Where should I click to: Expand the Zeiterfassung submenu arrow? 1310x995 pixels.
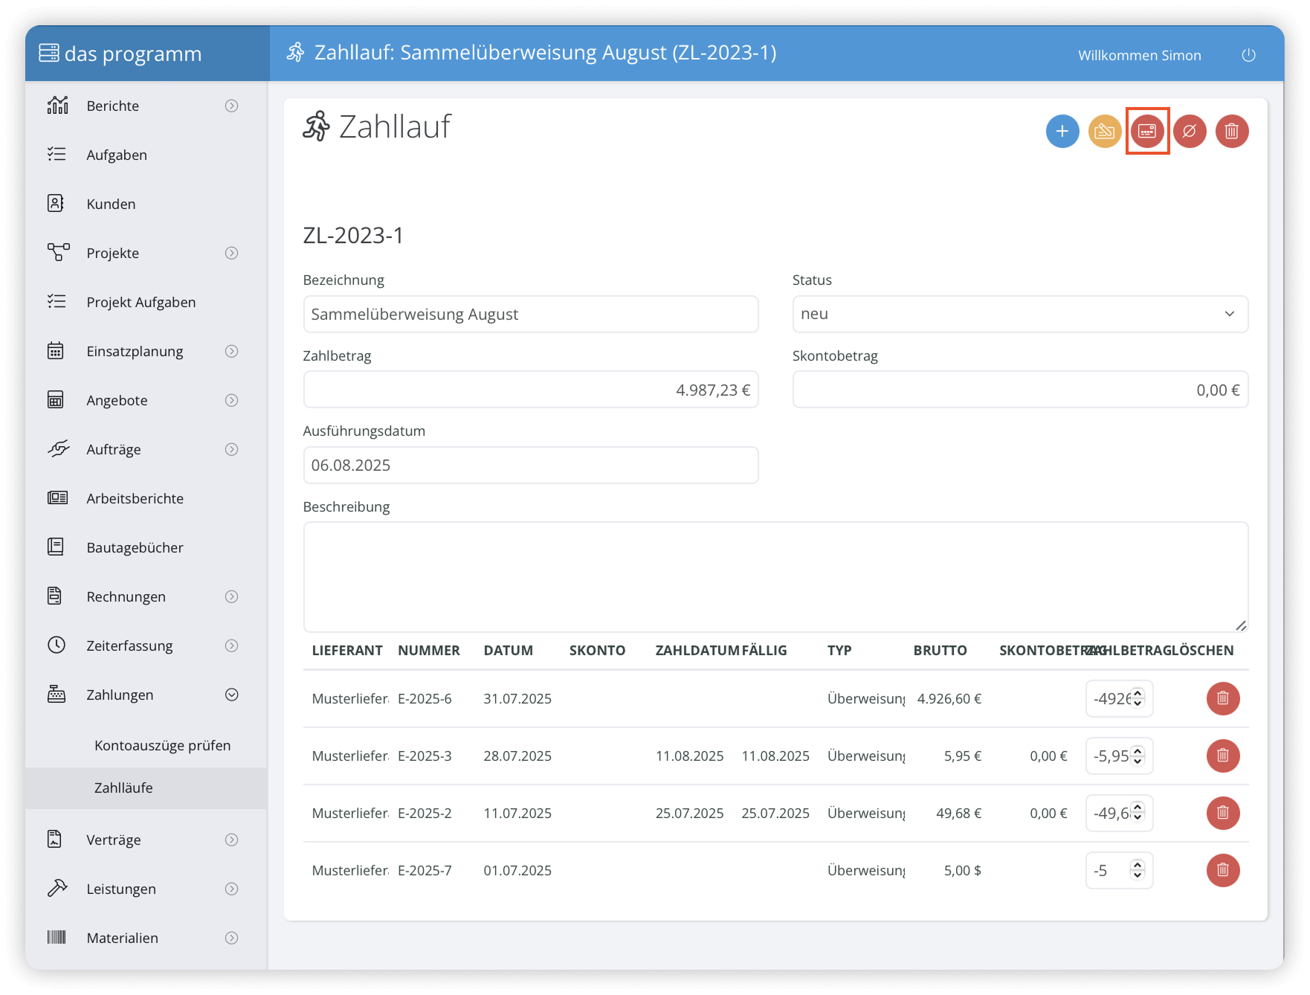tap(232, 645)
